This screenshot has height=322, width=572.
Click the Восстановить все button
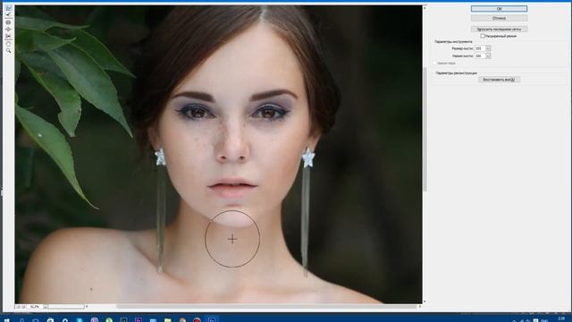coord(499,80)
